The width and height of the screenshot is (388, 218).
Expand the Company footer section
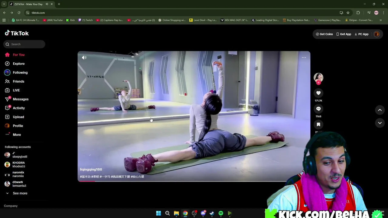[11, 206]
